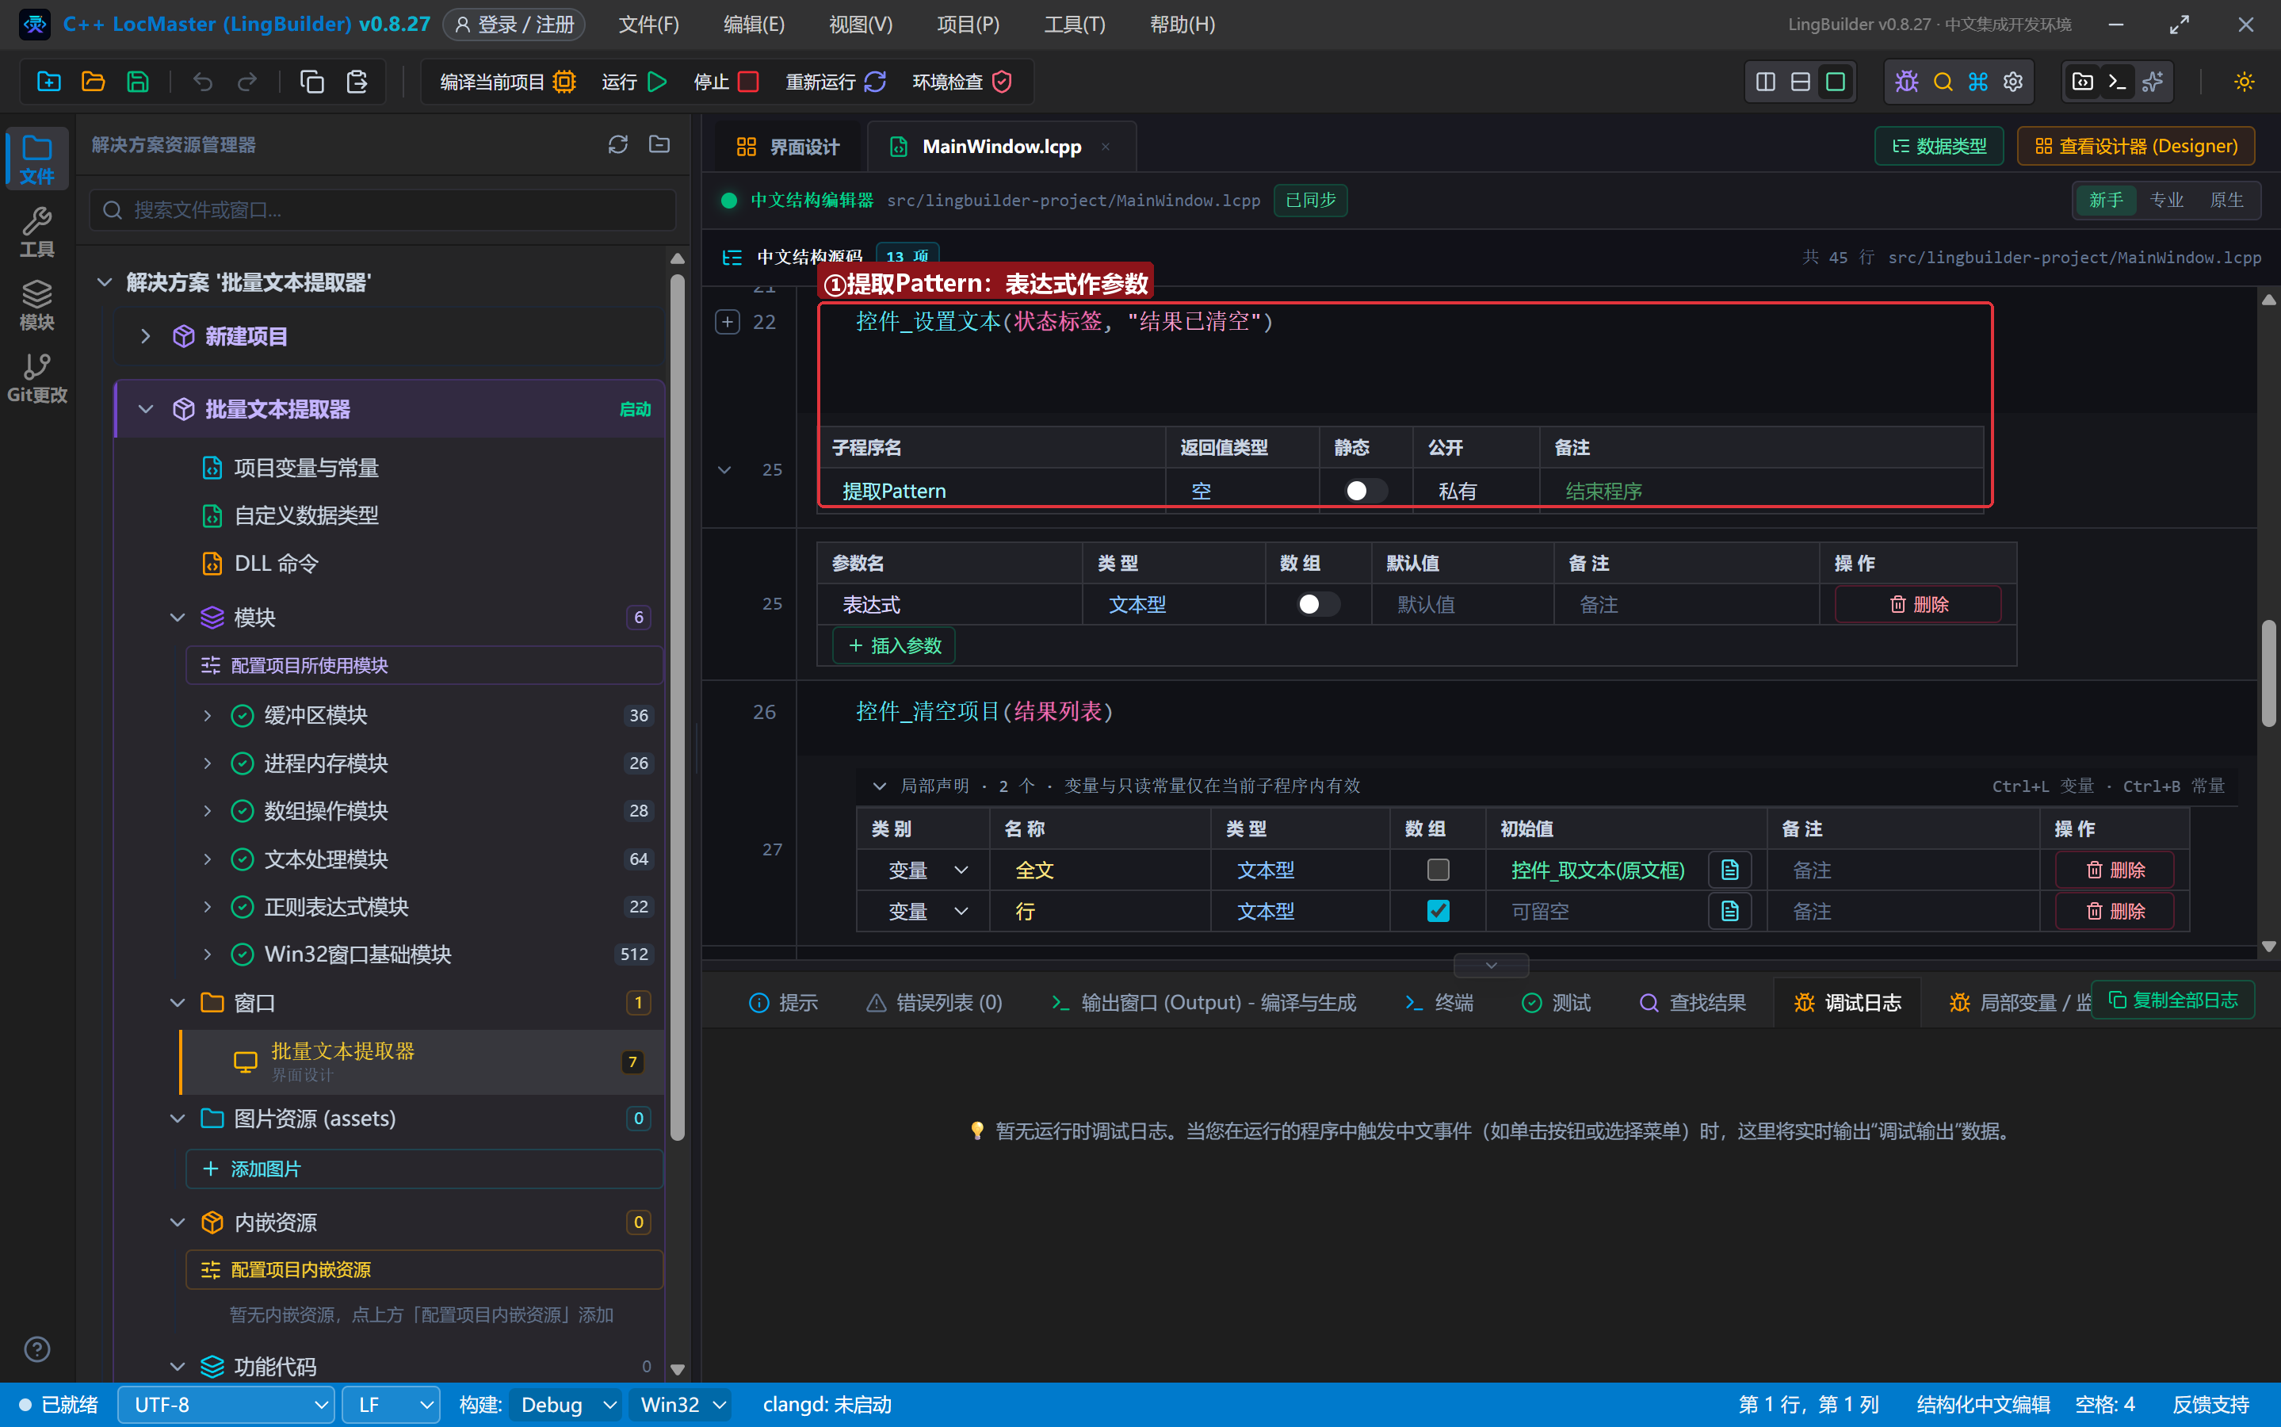Click the copy icon in toolbar

pos(311,82)
